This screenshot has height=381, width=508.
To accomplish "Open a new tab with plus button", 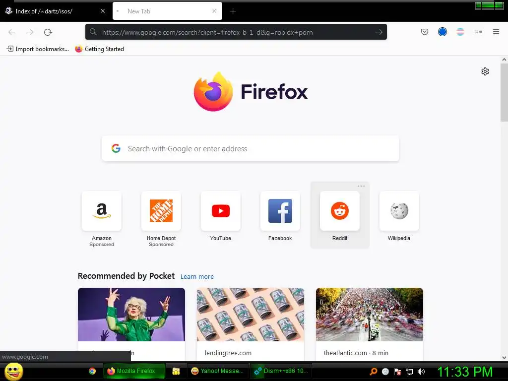I will tap(233, 11).
